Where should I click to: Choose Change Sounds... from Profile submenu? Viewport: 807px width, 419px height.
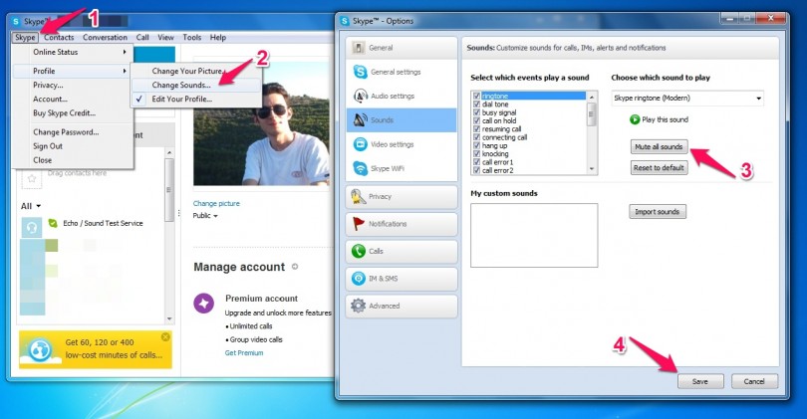[x=181, y=86]
